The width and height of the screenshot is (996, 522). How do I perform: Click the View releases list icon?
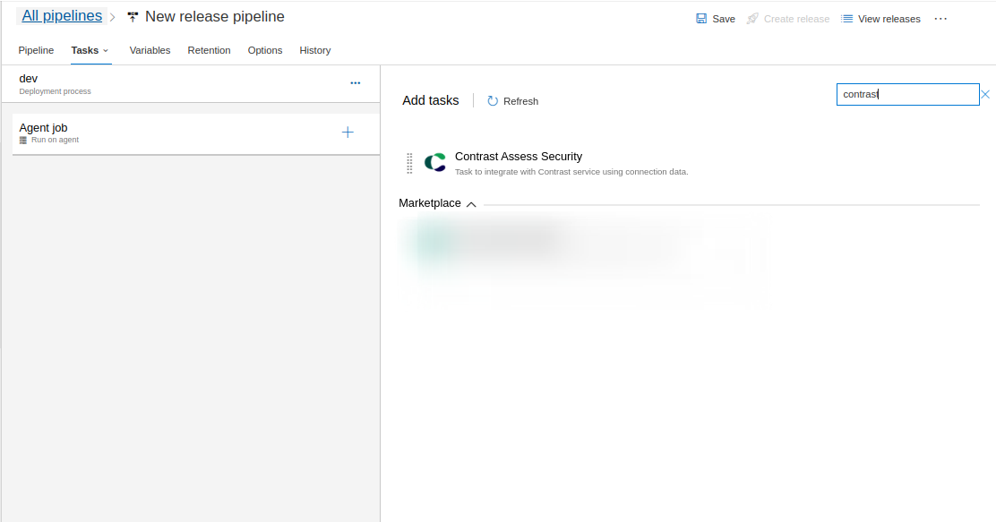click(847, 19)
